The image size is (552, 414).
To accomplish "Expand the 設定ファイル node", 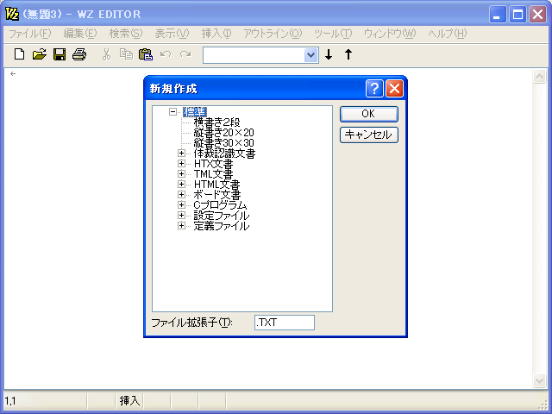I will point(181,215).
